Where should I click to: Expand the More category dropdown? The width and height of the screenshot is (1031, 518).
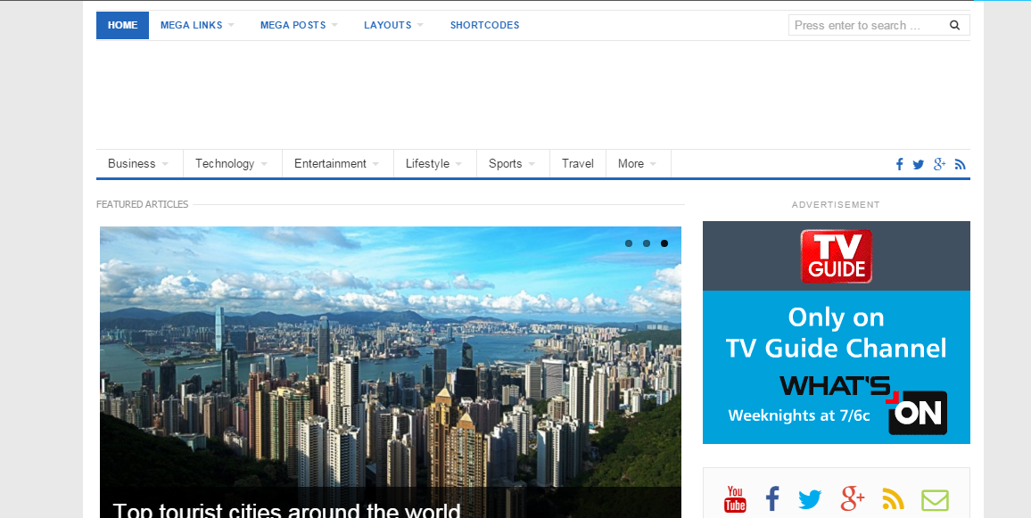click(x=638, y=164)
